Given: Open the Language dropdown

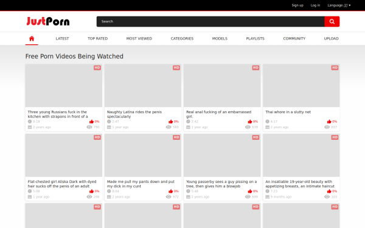Looking at the screenshot, I should coord(339,5).
